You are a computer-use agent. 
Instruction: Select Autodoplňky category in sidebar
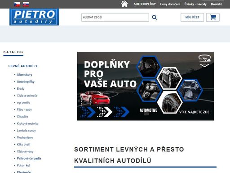tap(26, 82)
